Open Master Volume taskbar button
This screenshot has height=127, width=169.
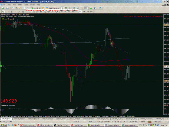[x=112, y=125]
